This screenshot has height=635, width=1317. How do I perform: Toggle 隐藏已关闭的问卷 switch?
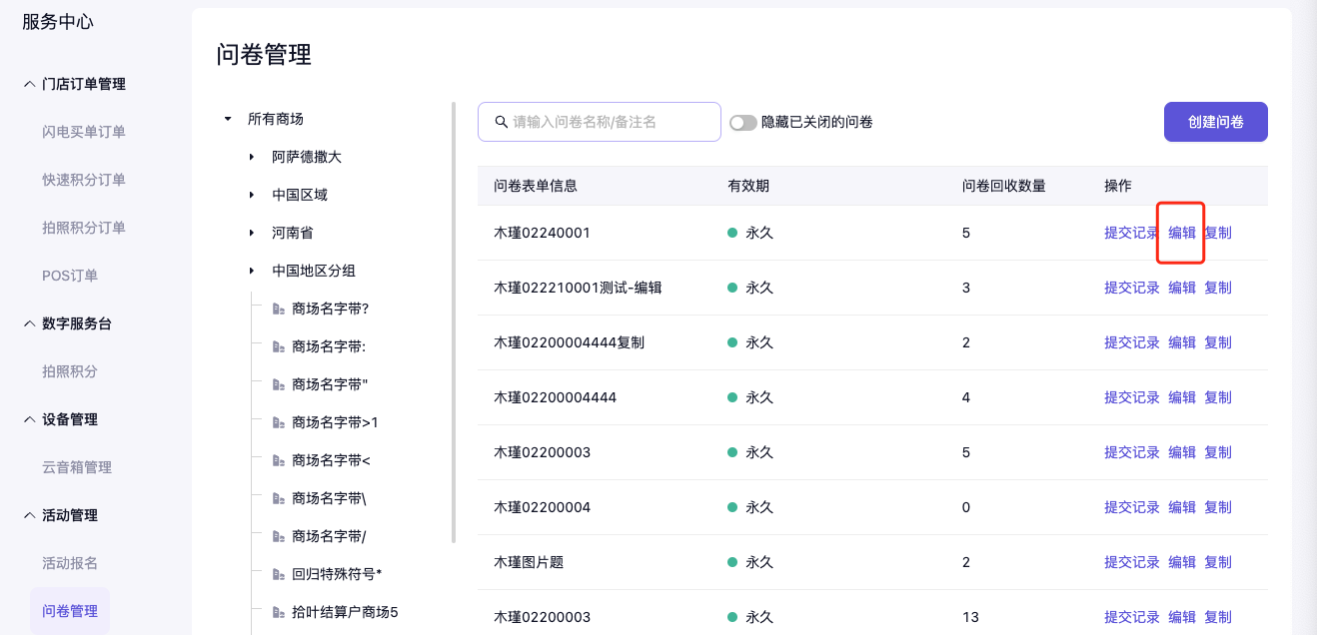tap(742, 122)
